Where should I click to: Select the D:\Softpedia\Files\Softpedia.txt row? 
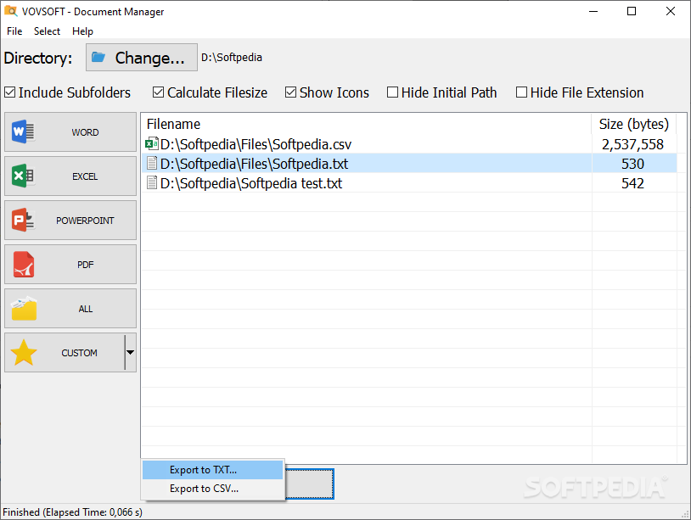(409, 164)
